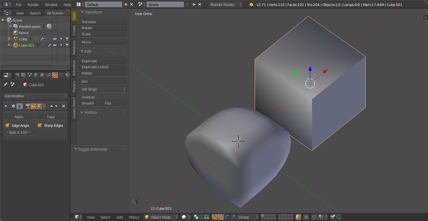Click the Apply modifier button

(x=19, y=117)
